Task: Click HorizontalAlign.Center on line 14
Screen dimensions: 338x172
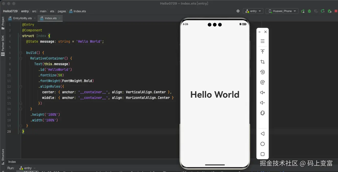Action: click(148, 98)
